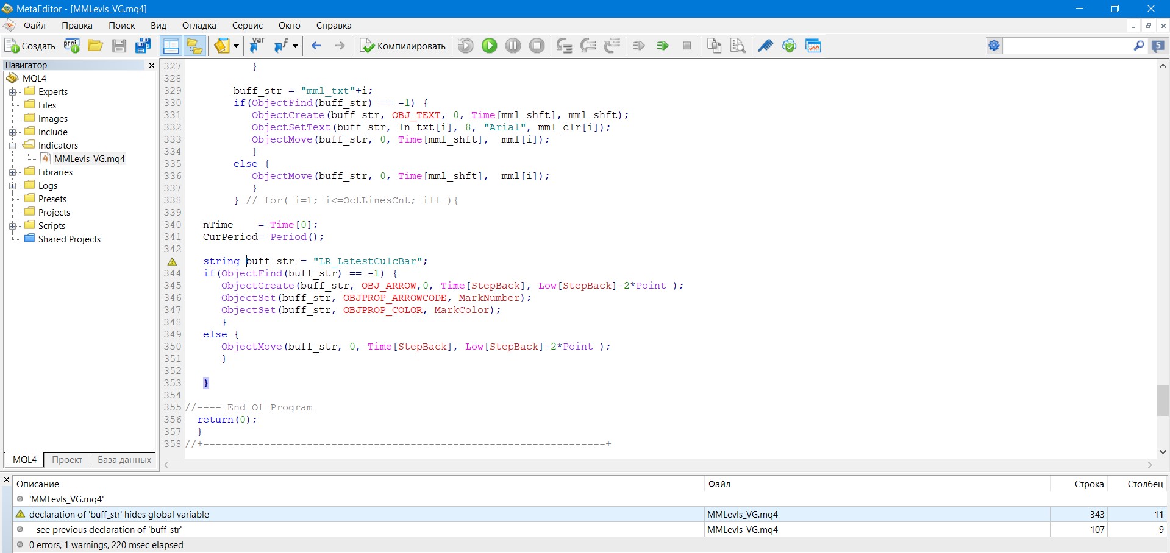Image resolution: width=1170 pixels, height=553 pixels.
Task: Open the Поиск menu
Action: (x=122, y=26)
